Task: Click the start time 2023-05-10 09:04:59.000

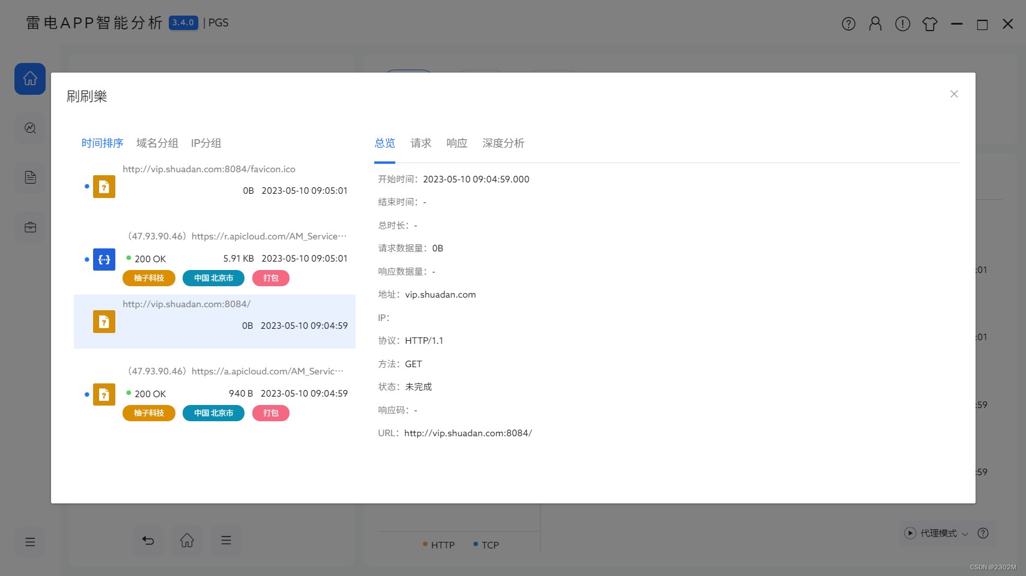Action: (476, 179)
